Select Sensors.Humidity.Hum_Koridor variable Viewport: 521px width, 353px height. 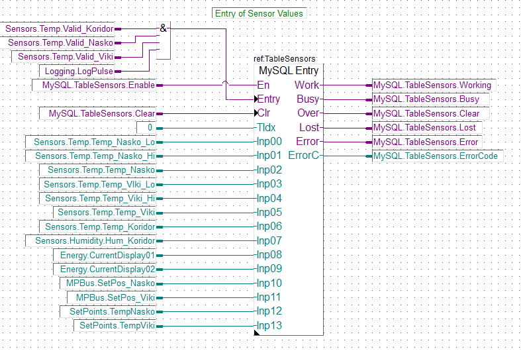click(91, 241)
